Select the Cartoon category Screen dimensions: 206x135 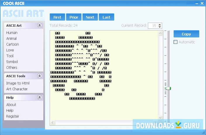(x=13, y=44)
